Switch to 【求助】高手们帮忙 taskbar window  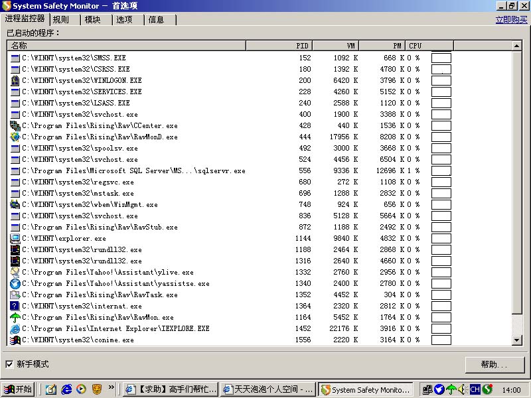171,389
